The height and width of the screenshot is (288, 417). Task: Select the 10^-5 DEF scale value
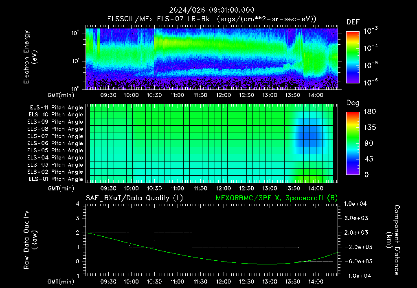(x=371, y=65)
